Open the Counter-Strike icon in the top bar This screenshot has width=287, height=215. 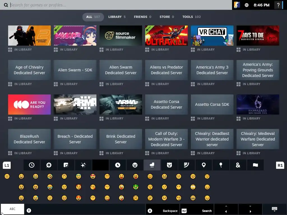[x=237, y=5]
